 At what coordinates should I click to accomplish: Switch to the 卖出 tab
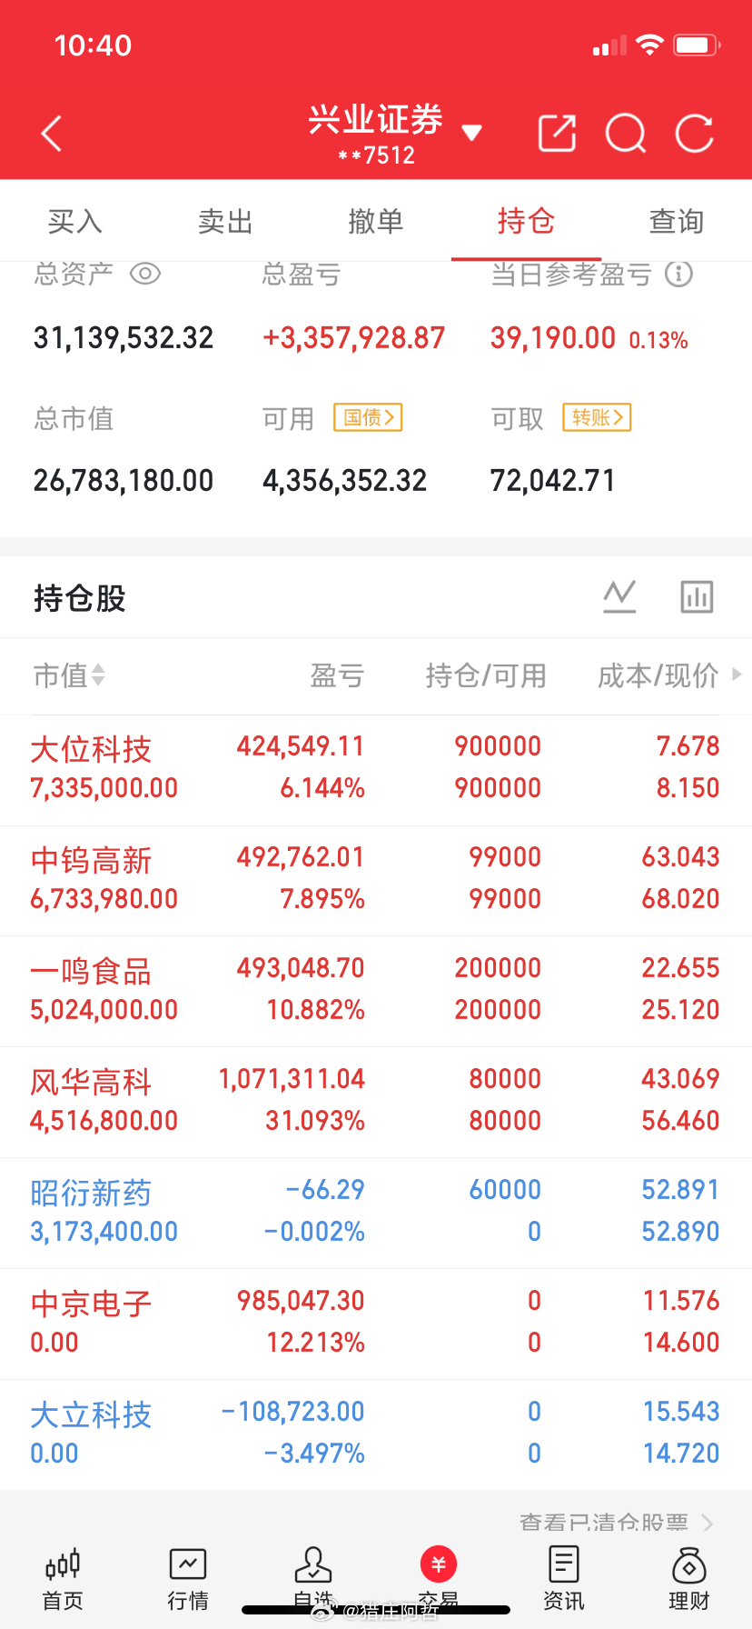coord(225,221)
